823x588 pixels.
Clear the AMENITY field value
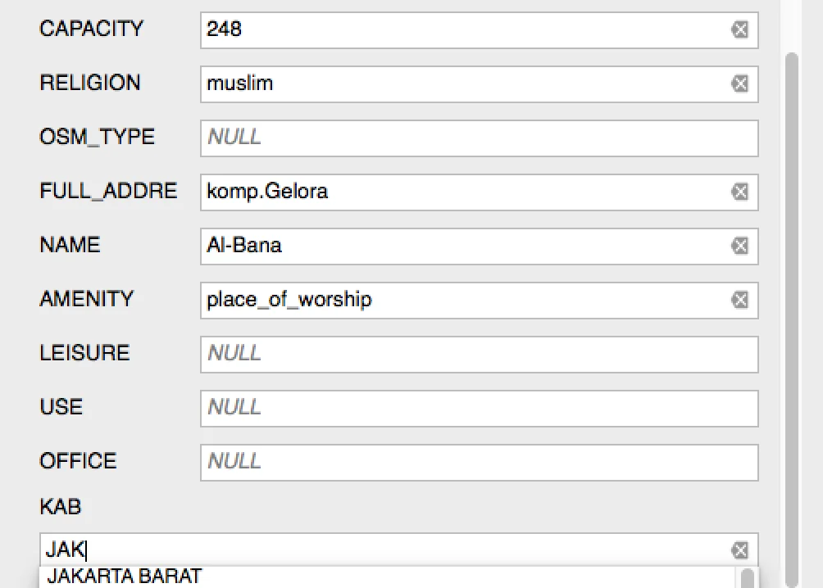pyautogui.click(x=739, y=300)
